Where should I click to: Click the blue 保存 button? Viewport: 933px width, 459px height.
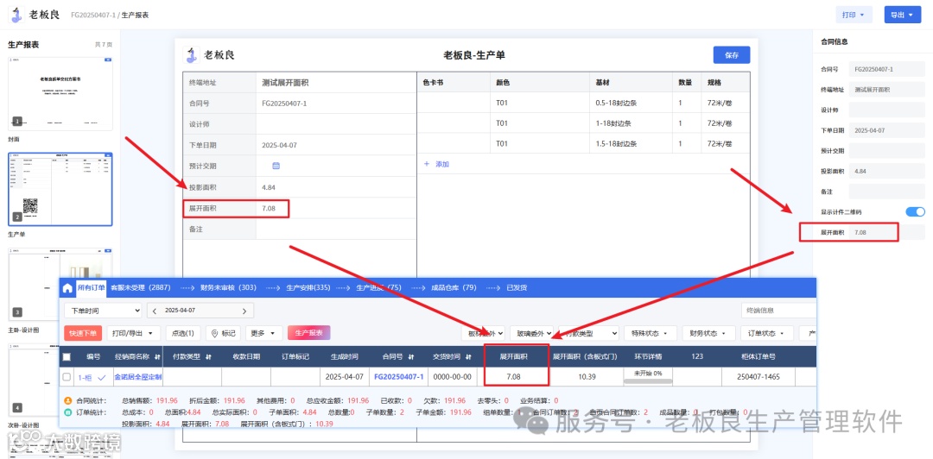click(732, 55)
